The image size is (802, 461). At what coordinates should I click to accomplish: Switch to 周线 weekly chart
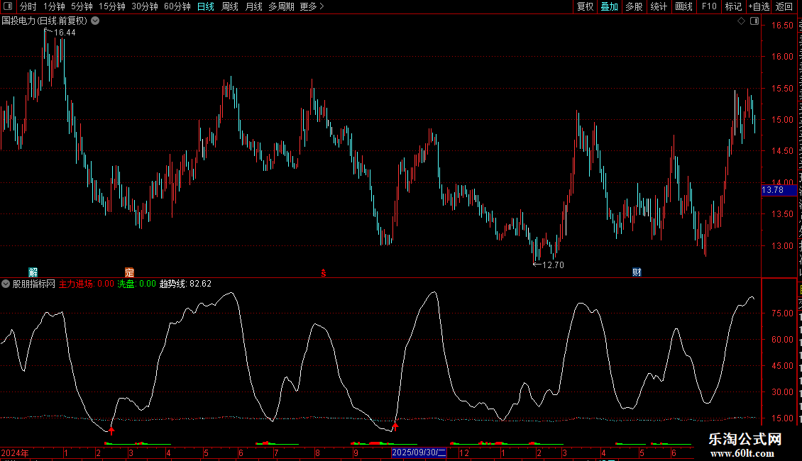tap(230, 6)
